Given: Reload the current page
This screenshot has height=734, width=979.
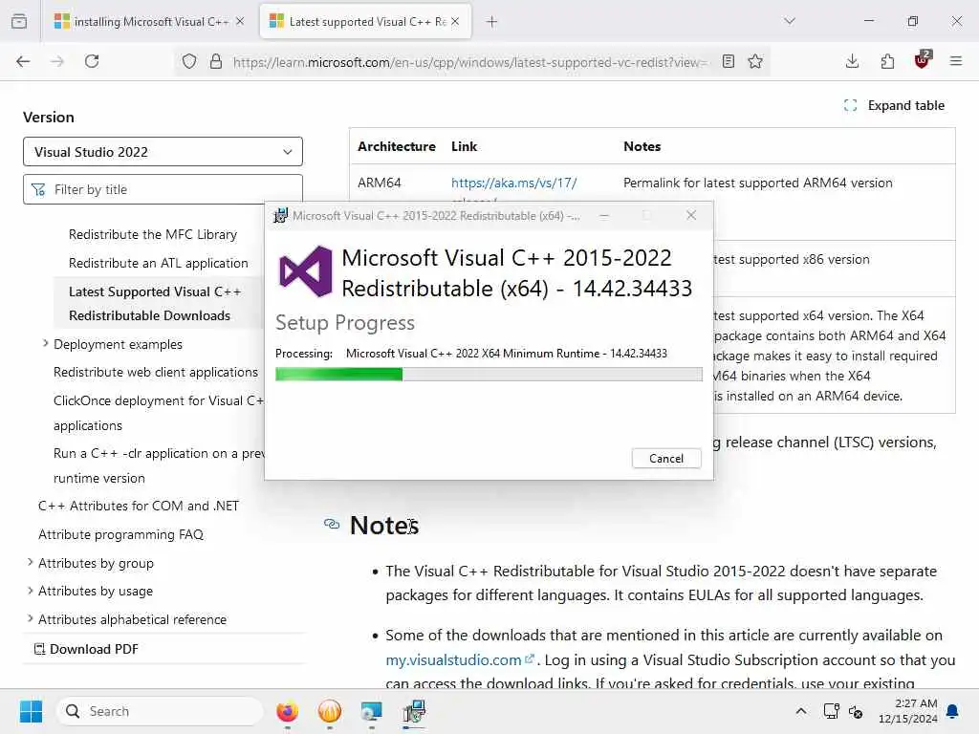Looking at the screenshot, I should 92,61.
